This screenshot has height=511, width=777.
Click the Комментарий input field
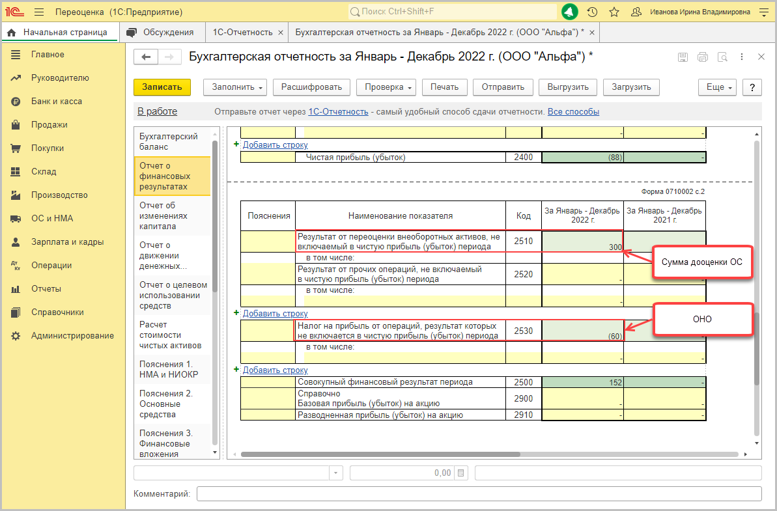tap(479, 494)
